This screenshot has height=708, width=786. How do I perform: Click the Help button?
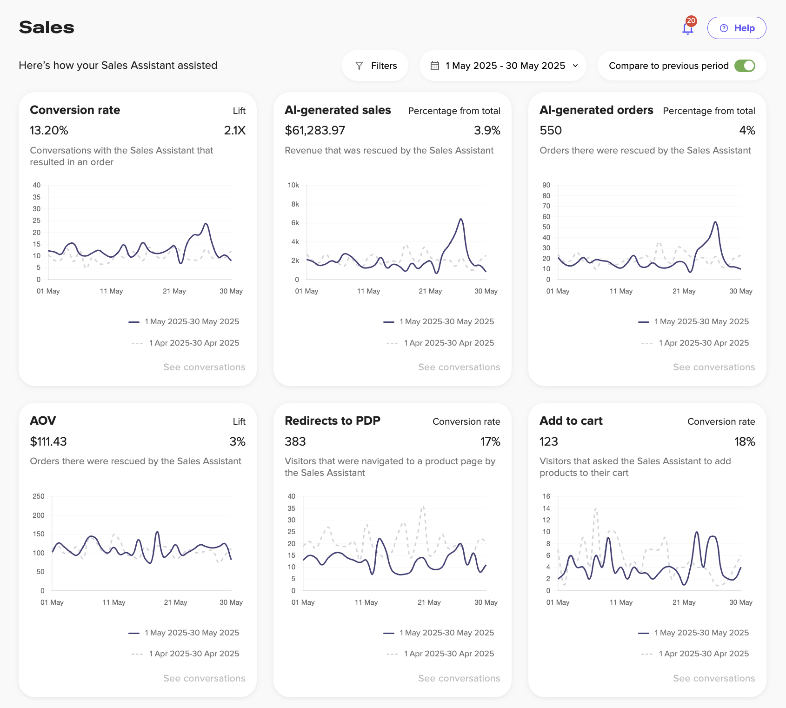click(736, 28)
